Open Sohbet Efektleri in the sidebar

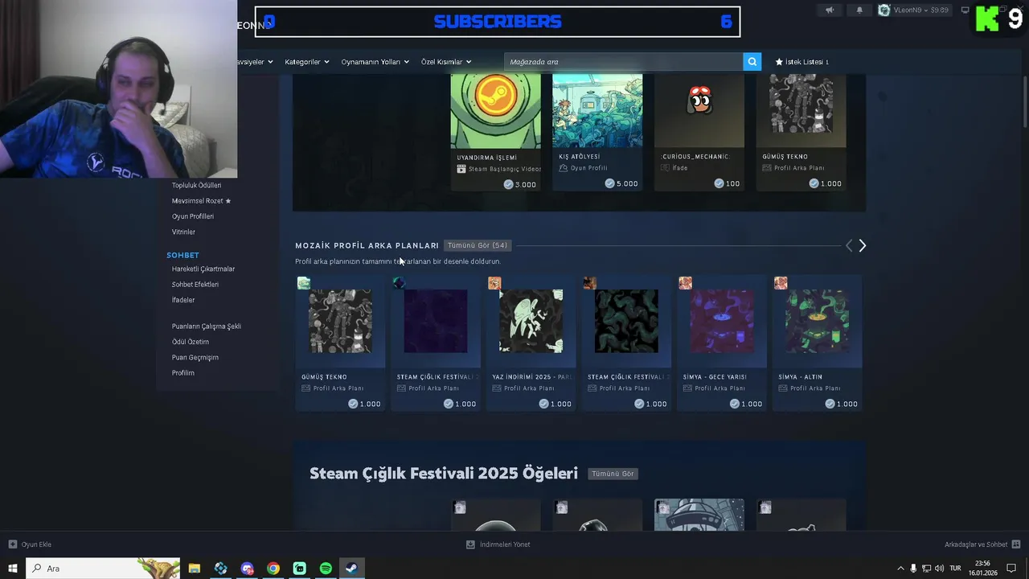195,285
